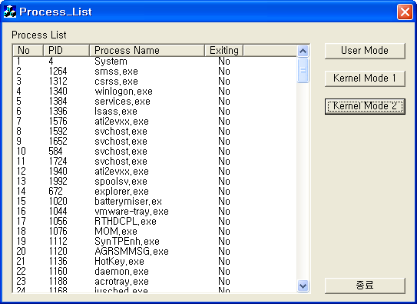This screenshot has width=417, height=304.
Task: Click PID 1120 cell
Action: [58, 251]
